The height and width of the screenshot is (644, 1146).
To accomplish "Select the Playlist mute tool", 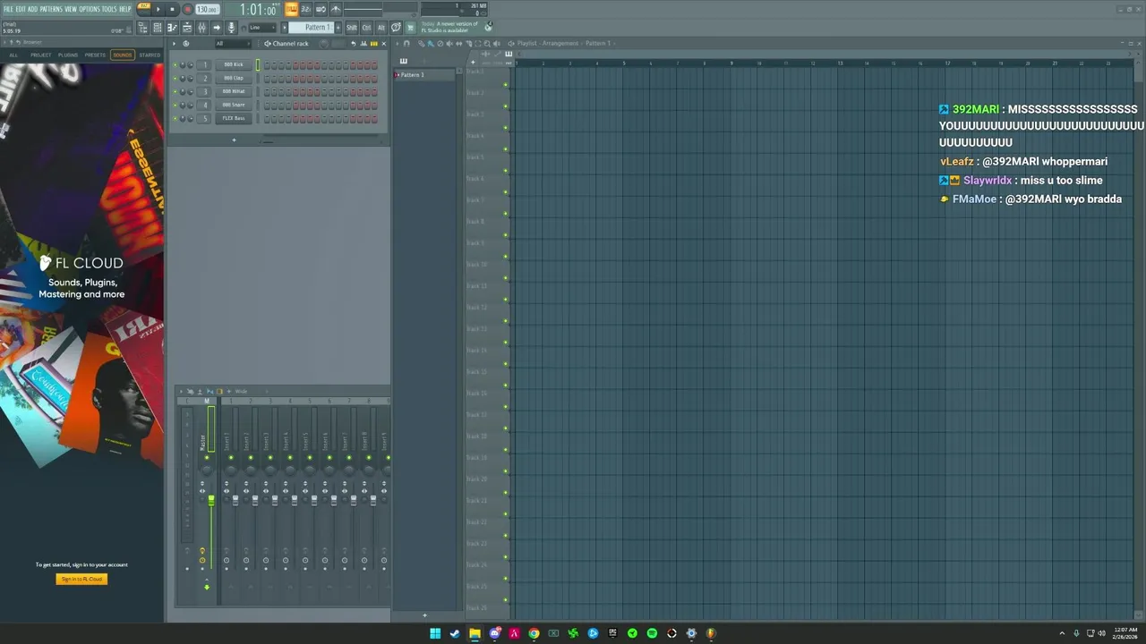I will click(449, 43).
